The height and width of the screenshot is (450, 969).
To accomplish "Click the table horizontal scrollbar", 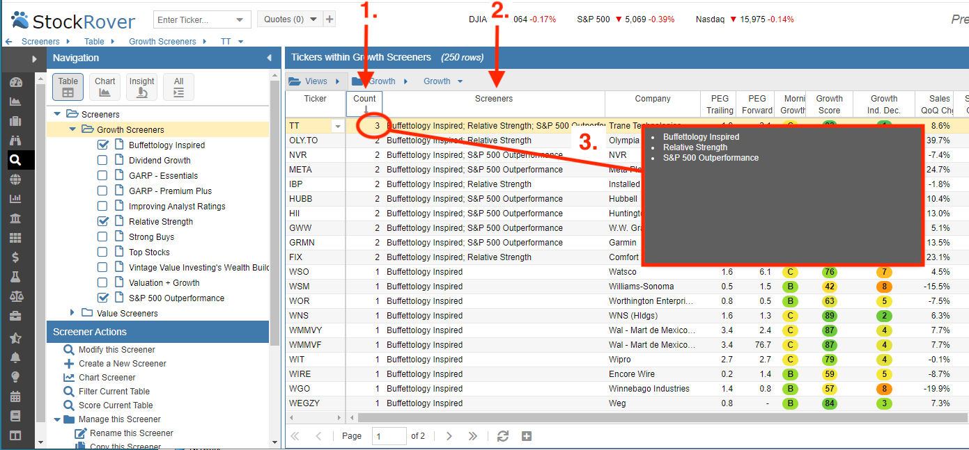I will tap(662, 417).
